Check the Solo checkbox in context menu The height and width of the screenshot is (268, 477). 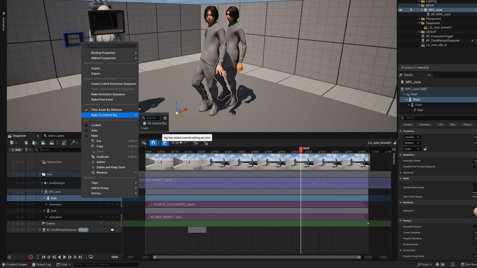[x=86, y=130]
